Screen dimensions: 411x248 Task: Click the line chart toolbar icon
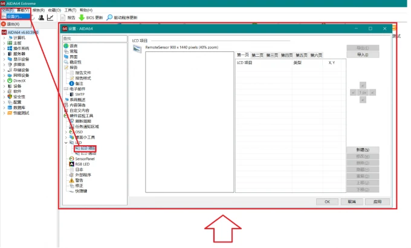click(x=50, y=18)
